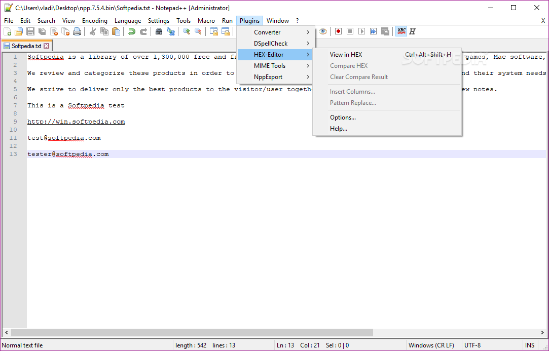The width and height of the screenshot is (549, 351).
Task: Click the Windows (CR LF) status bar field
Action: point(434,345)
